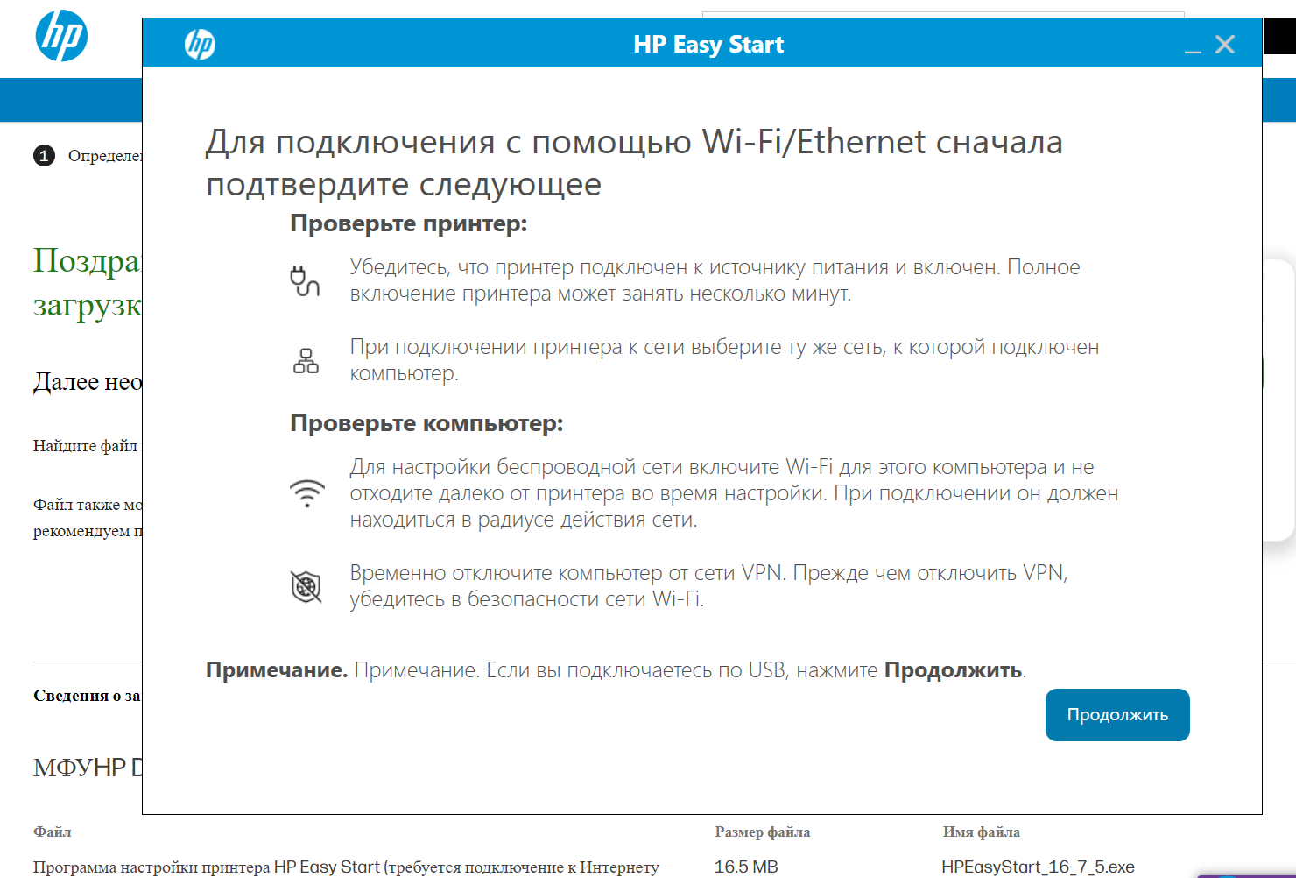Close the HP Easy Start window
This screenshot has width=1296, height=878.
click(x=1225, y=45)
